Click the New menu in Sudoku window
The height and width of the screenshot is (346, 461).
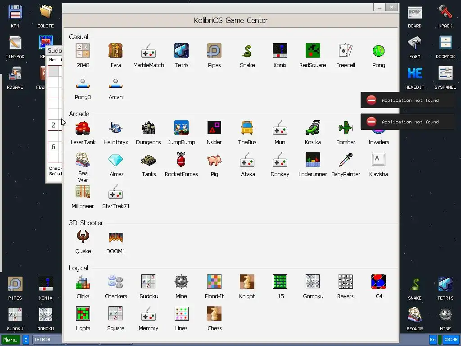pyautogui.click(x=53, y=60)
